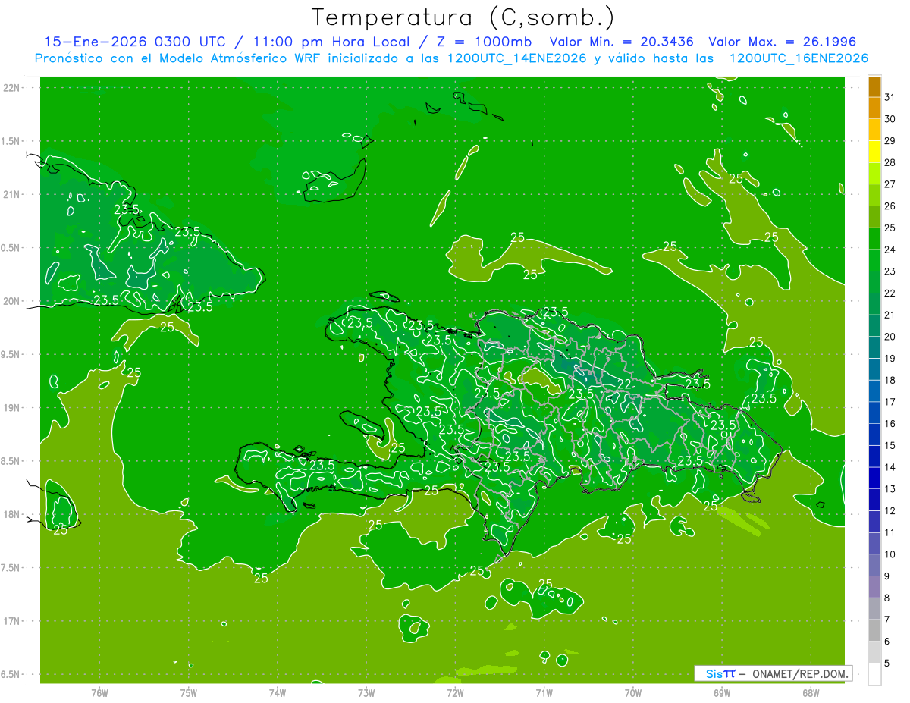
Task: Click the '1.5N' latitude axis label
Action: 9,141
